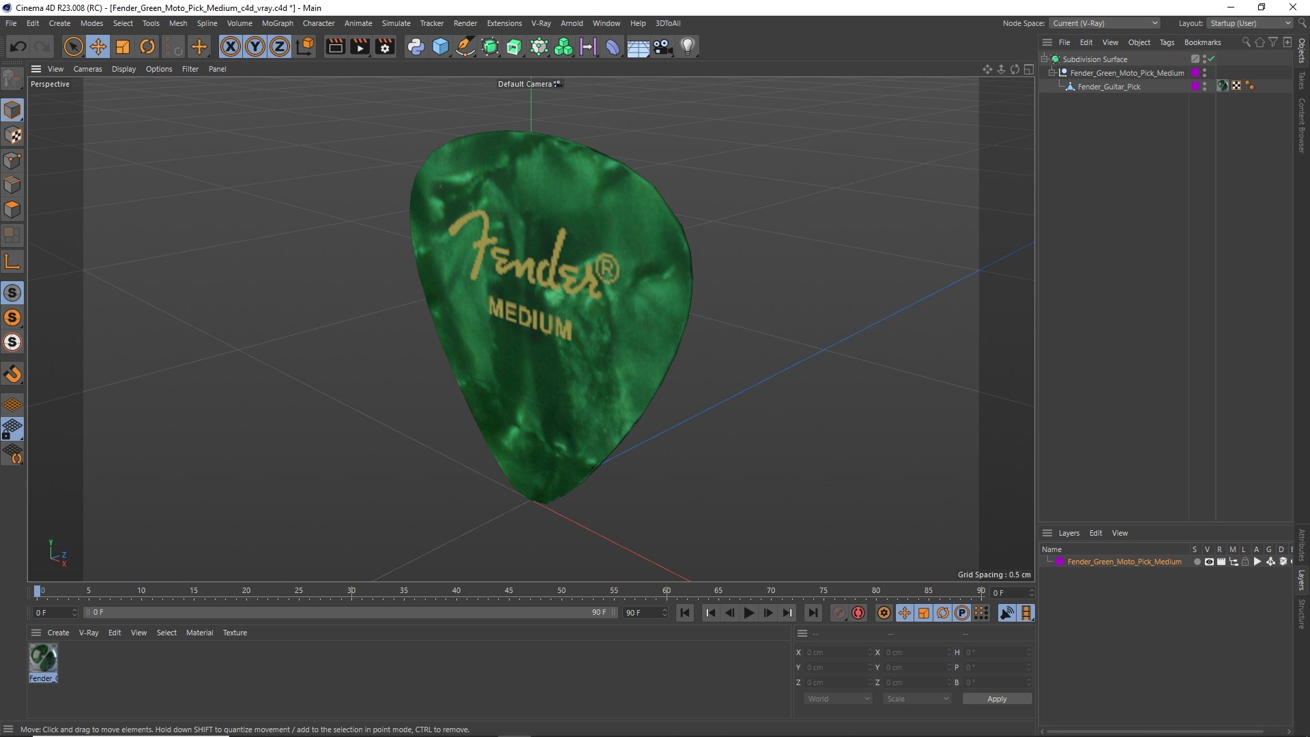Select the Move tool in top toolbar
This screenshot has height=737, width=1310.
tap(98, 46)
